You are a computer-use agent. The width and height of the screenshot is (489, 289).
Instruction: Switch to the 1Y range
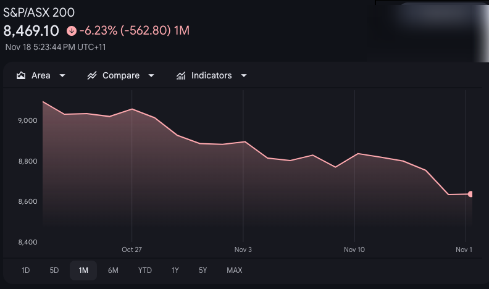point(175,270)
